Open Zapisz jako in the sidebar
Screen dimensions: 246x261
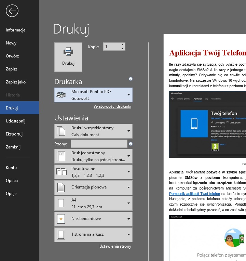click(x=19, y=82)
